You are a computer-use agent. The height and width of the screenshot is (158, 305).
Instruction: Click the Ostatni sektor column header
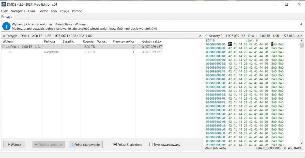click(x=149, y=41)
